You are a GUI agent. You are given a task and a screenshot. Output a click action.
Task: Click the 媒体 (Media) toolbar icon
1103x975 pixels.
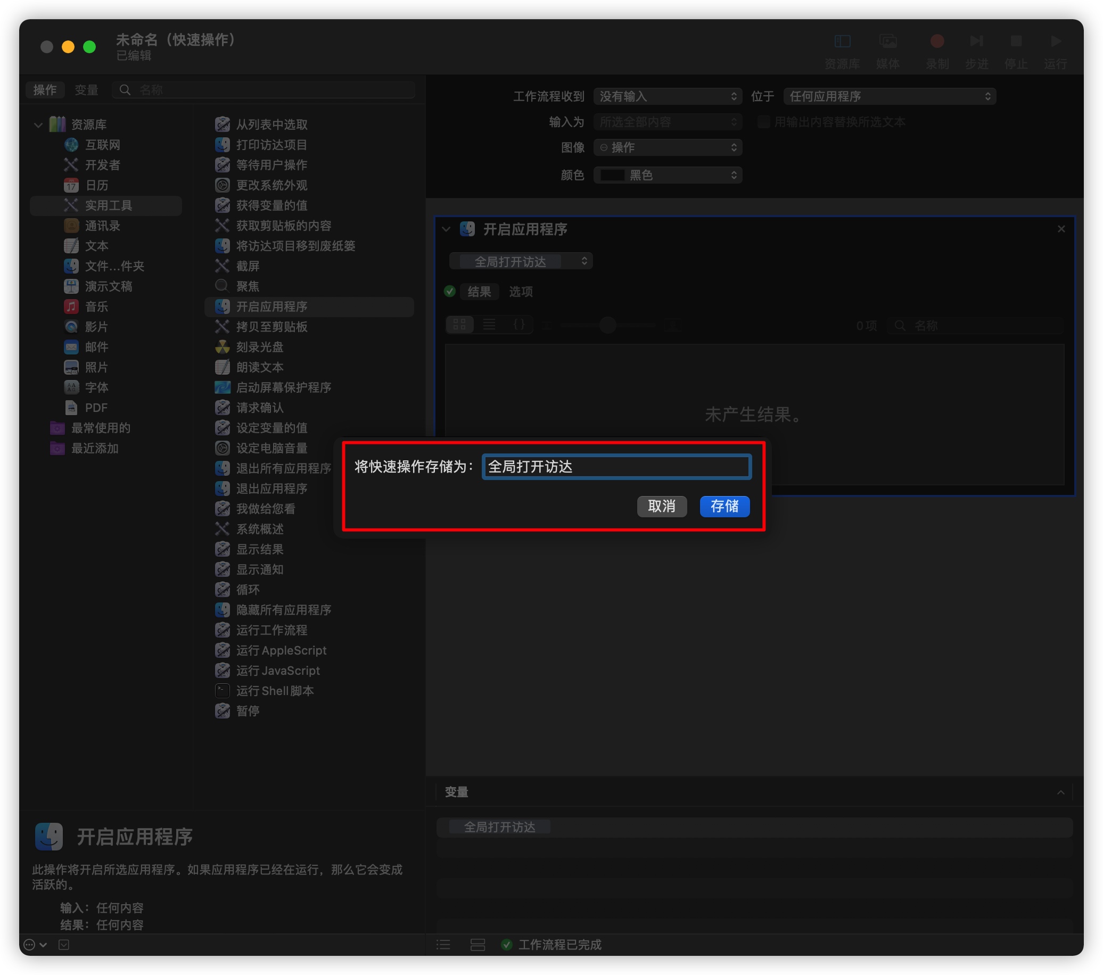[888, 42]
